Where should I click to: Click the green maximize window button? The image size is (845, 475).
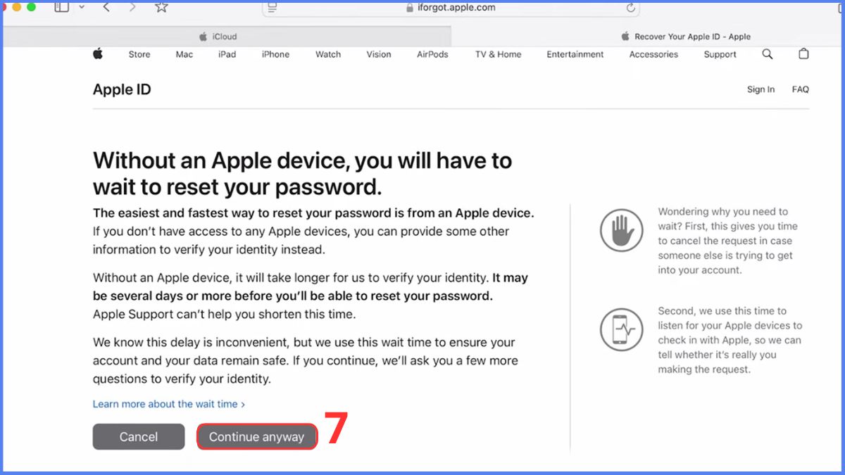tap(30, 6)
